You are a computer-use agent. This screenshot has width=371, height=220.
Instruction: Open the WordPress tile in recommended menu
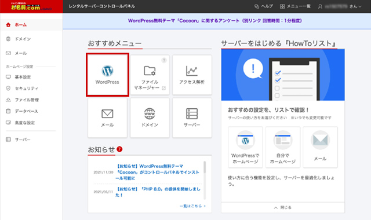107,75
